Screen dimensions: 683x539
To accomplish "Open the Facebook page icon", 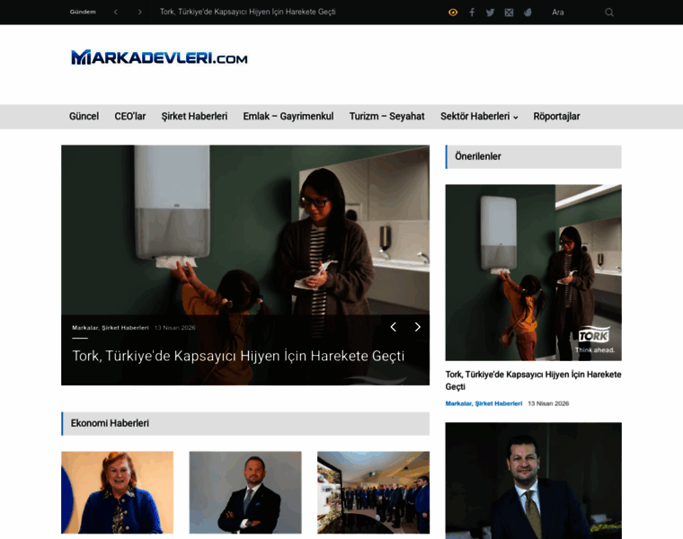I will (x=472, y=13).
